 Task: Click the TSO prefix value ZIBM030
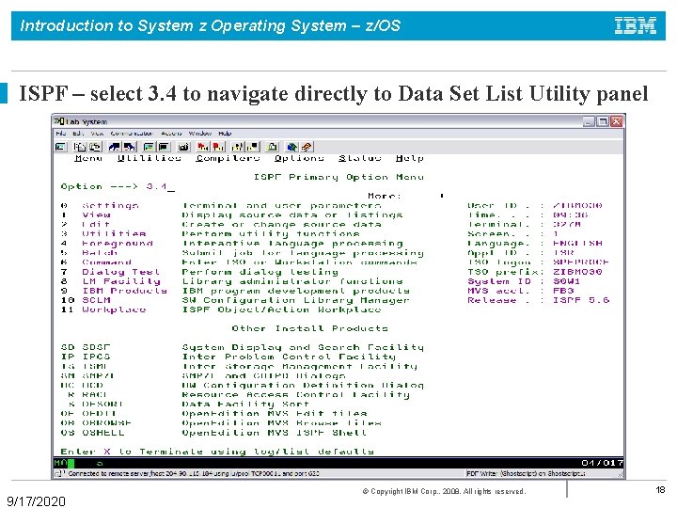(577, 272)
